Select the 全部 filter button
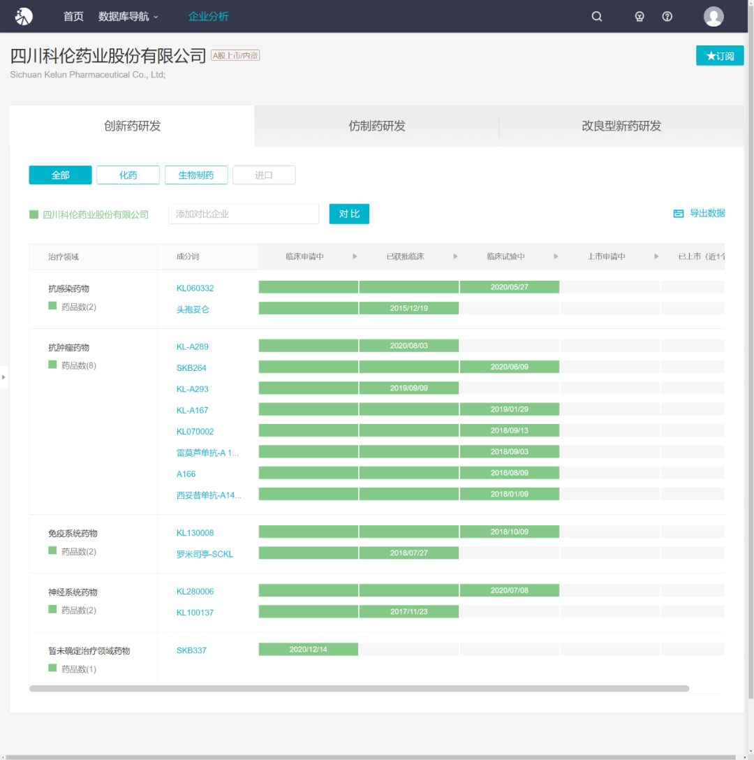Image resolution: width=754 pixels, height=760 pixels. (x=60, y=175)
